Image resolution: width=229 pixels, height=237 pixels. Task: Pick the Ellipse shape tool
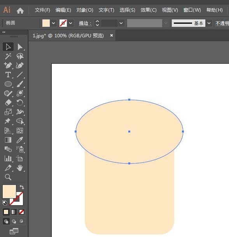coord(8,84)
